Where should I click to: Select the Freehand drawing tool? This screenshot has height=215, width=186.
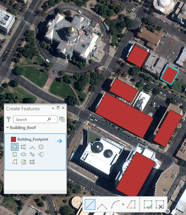pos(32,154)
